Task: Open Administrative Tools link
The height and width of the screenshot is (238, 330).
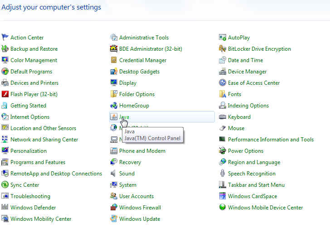Action: (x=144, y=38)
